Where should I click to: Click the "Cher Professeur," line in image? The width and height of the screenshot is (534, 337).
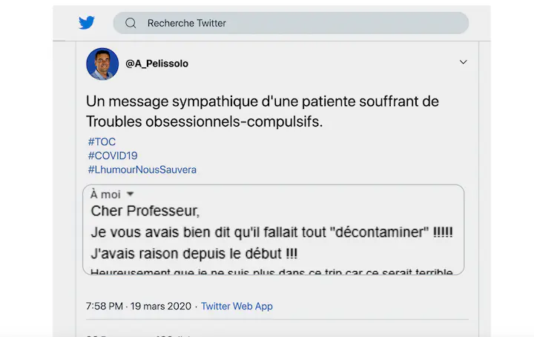click(x=145, y=211)
